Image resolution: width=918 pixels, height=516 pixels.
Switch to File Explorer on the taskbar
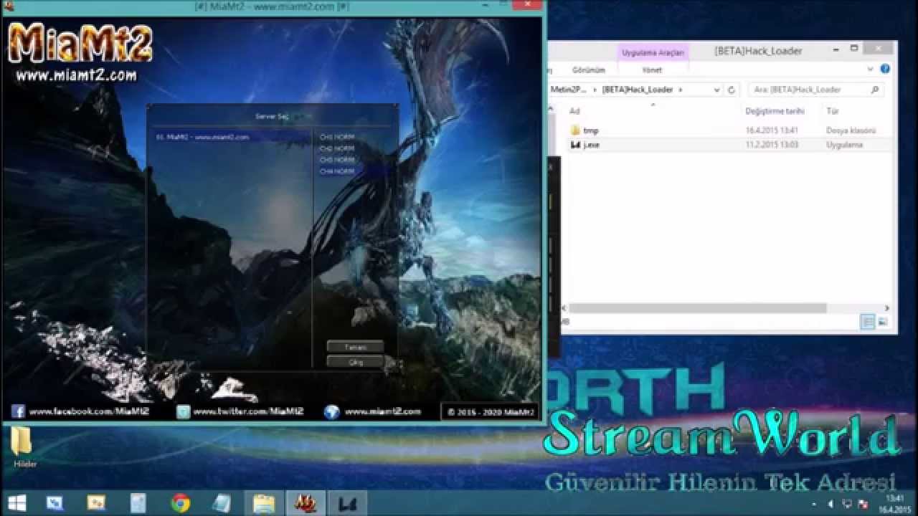[264, 503]
